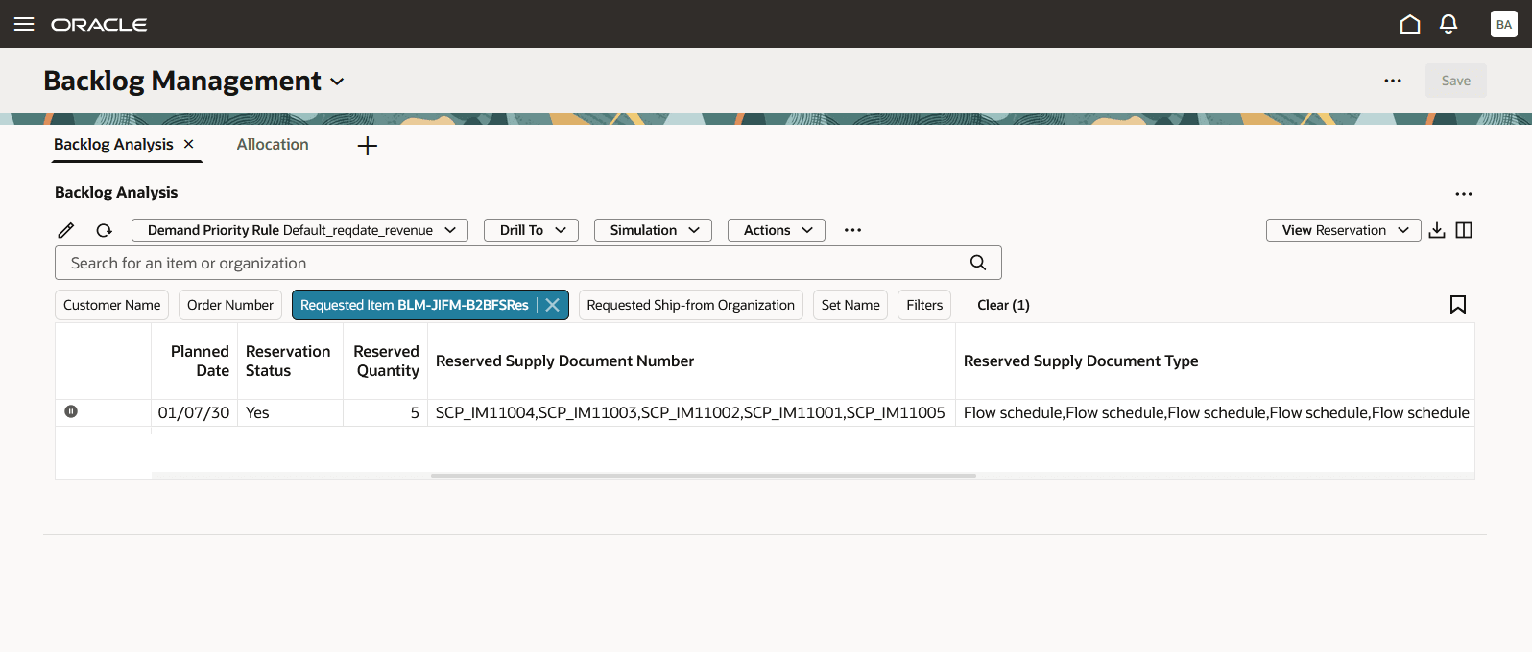1532x652 pixels.
Task: Click Clear (1) to reset filters
Action: [x=1003, y=305]
